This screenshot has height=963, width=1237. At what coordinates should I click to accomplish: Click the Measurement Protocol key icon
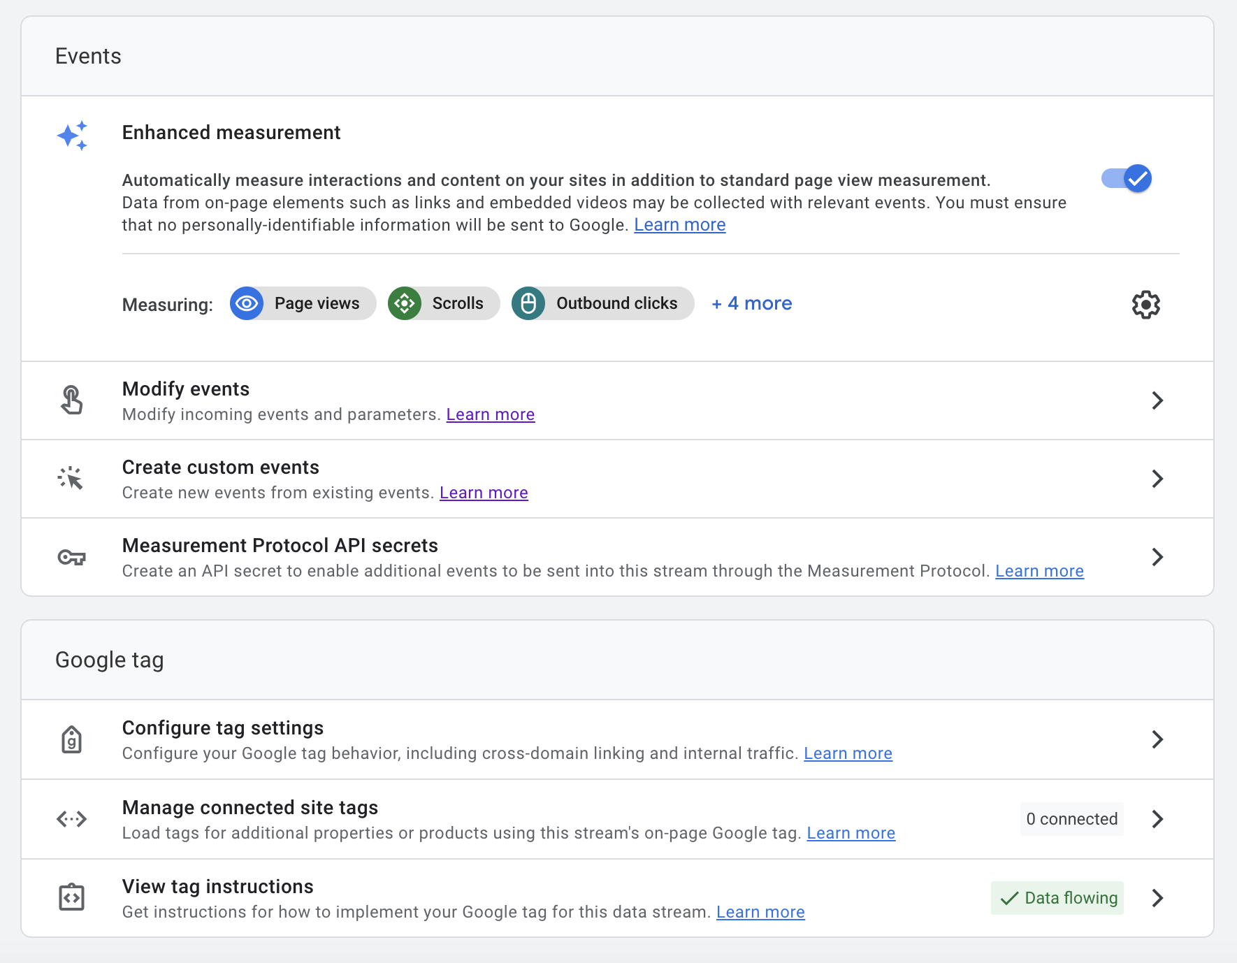pyautogui.click(x=71, y=557)
